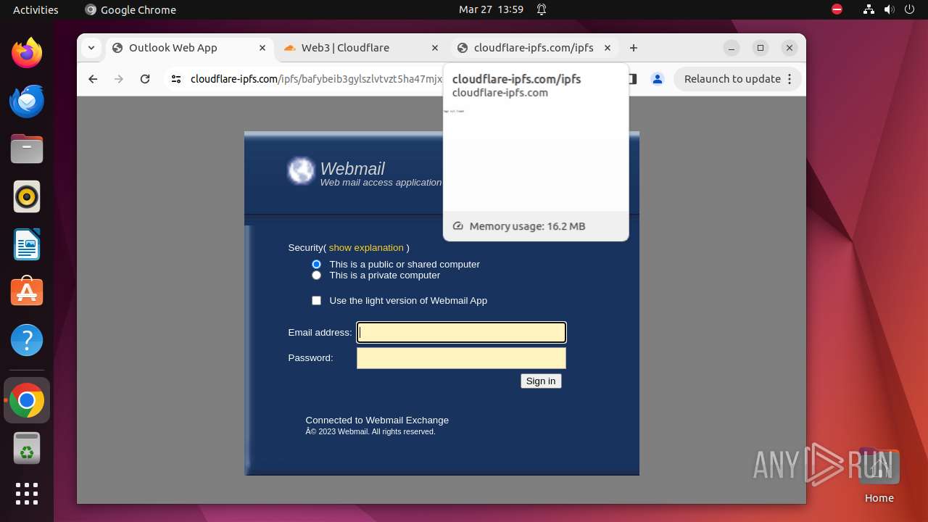Open the Files manager dock icon

tap(27, 149)
